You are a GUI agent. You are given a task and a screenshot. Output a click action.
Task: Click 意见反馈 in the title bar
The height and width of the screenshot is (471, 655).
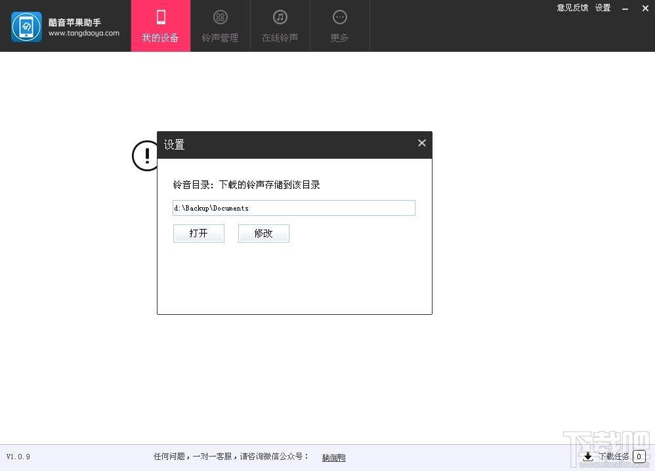tap(572, 8)
